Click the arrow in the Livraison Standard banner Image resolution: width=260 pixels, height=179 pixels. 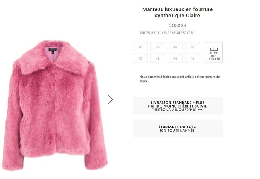(200, 110)
